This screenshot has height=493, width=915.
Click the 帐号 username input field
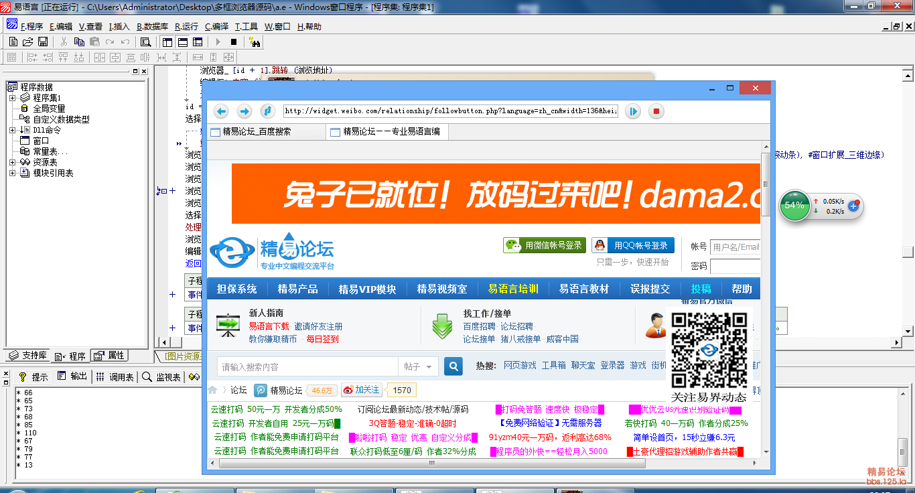pos(735,246)
